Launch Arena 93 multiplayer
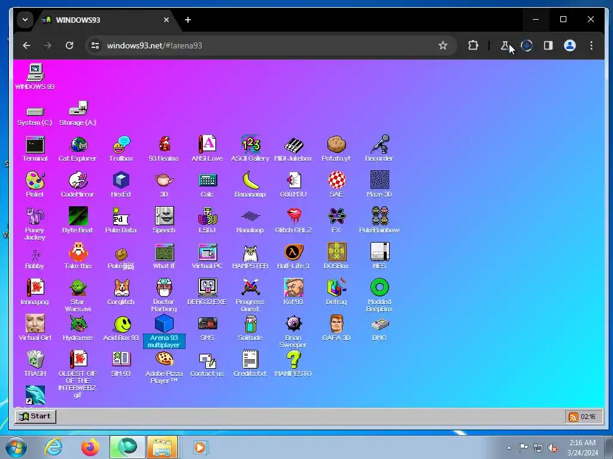The width and height of the screenshot is (613, 459). 164,331
